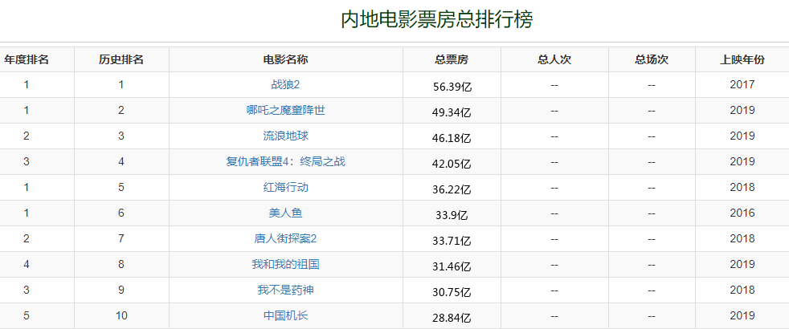Click the 历史排名 column header
Screen dimensions: 789x329
[121, 59]
